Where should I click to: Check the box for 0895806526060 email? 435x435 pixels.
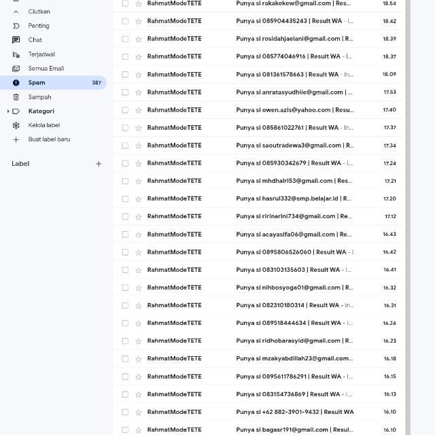coord(125,252)
